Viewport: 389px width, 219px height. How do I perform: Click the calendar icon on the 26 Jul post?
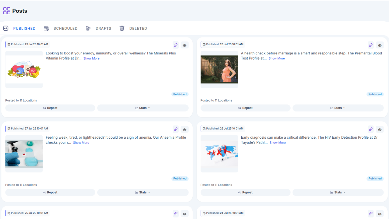pyautogui.click(x=204, y=128)
